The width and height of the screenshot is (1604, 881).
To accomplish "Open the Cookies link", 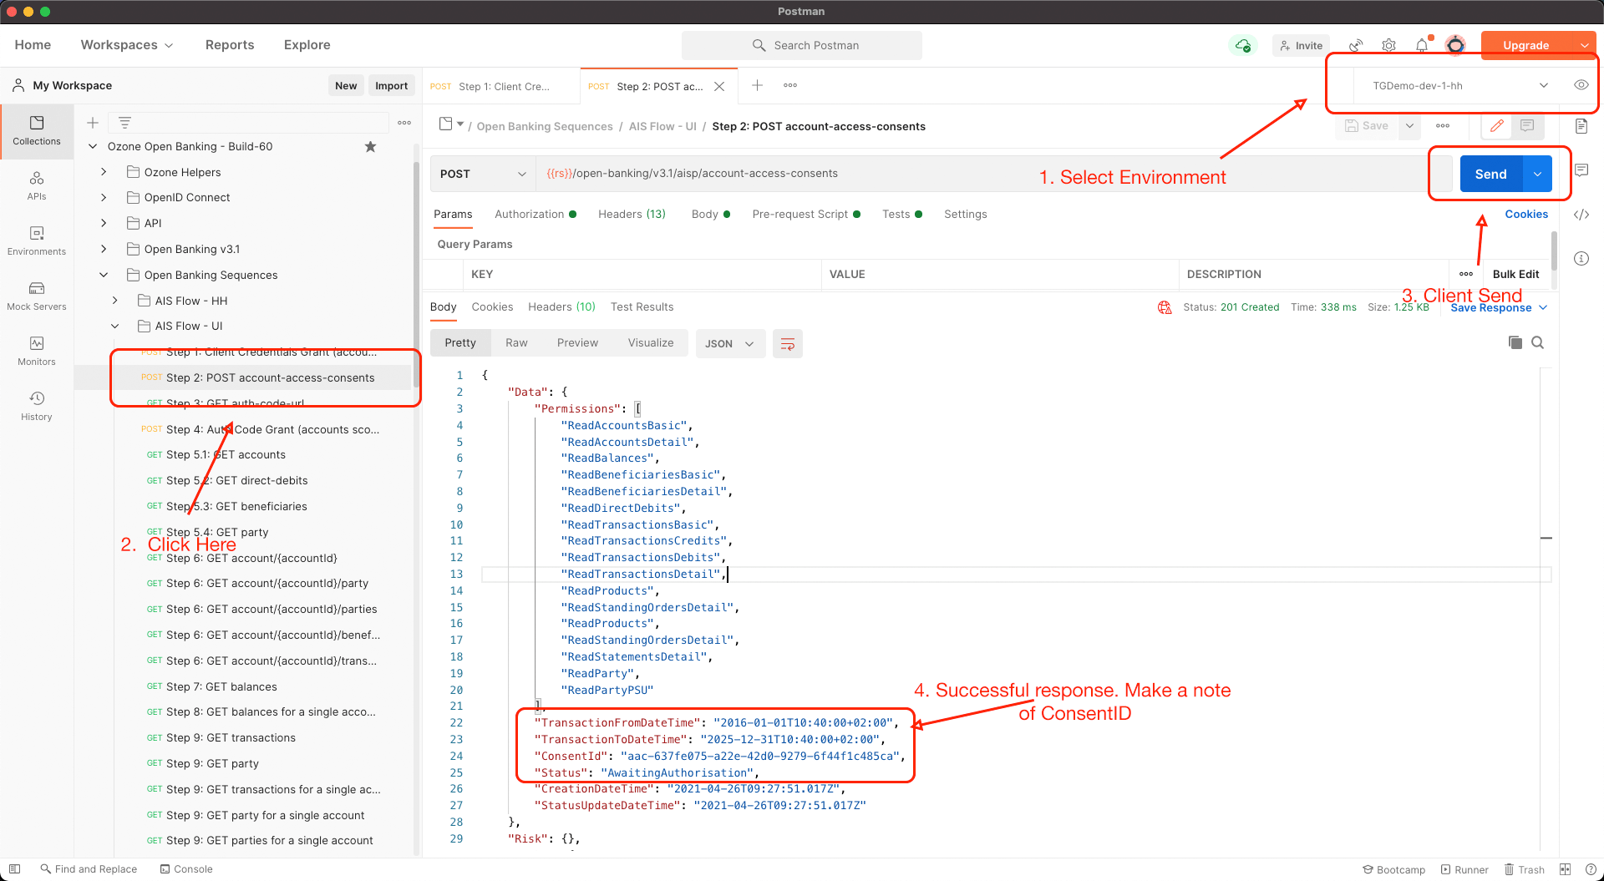I will click(x=1526, y=215).
